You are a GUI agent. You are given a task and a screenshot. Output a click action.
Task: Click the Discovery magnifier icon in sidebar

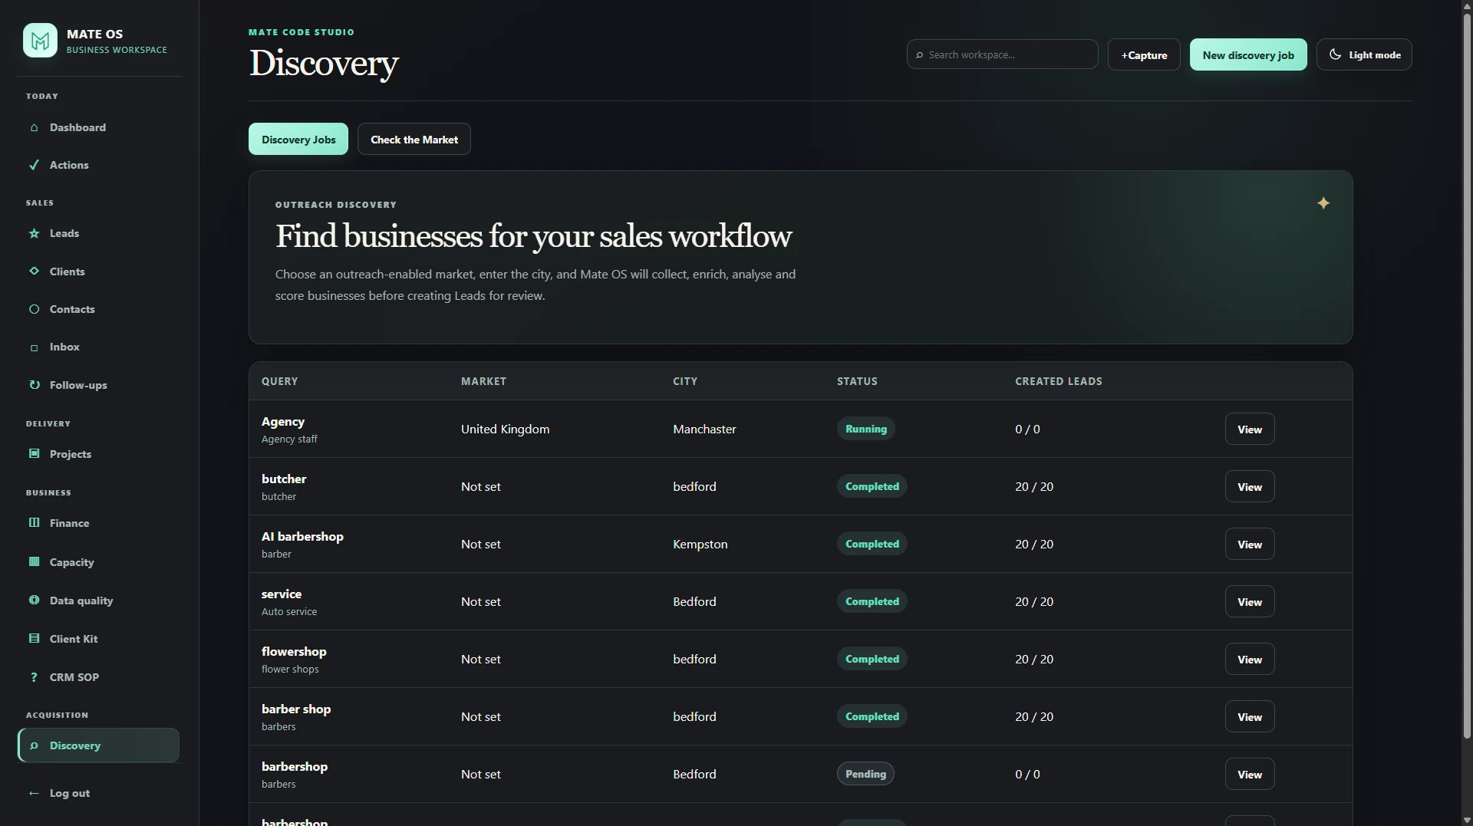pyautogui.click(x=34, y=745)
